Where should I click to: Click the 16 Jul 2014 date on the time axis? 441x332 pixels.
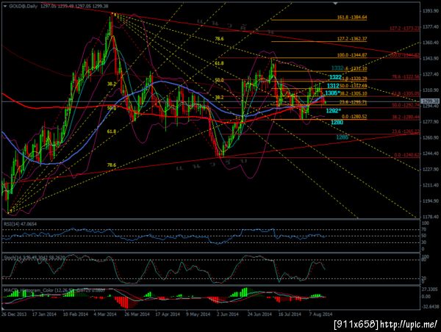coord(290,314)
